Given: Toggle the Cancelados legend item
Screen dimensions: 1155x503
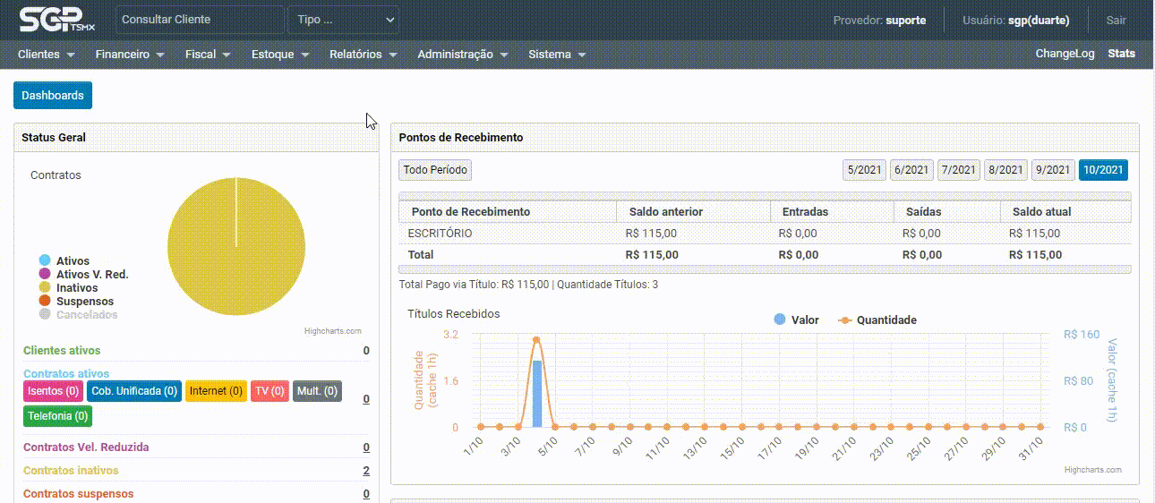Looking at the screenshot, I should coord(86,315).
